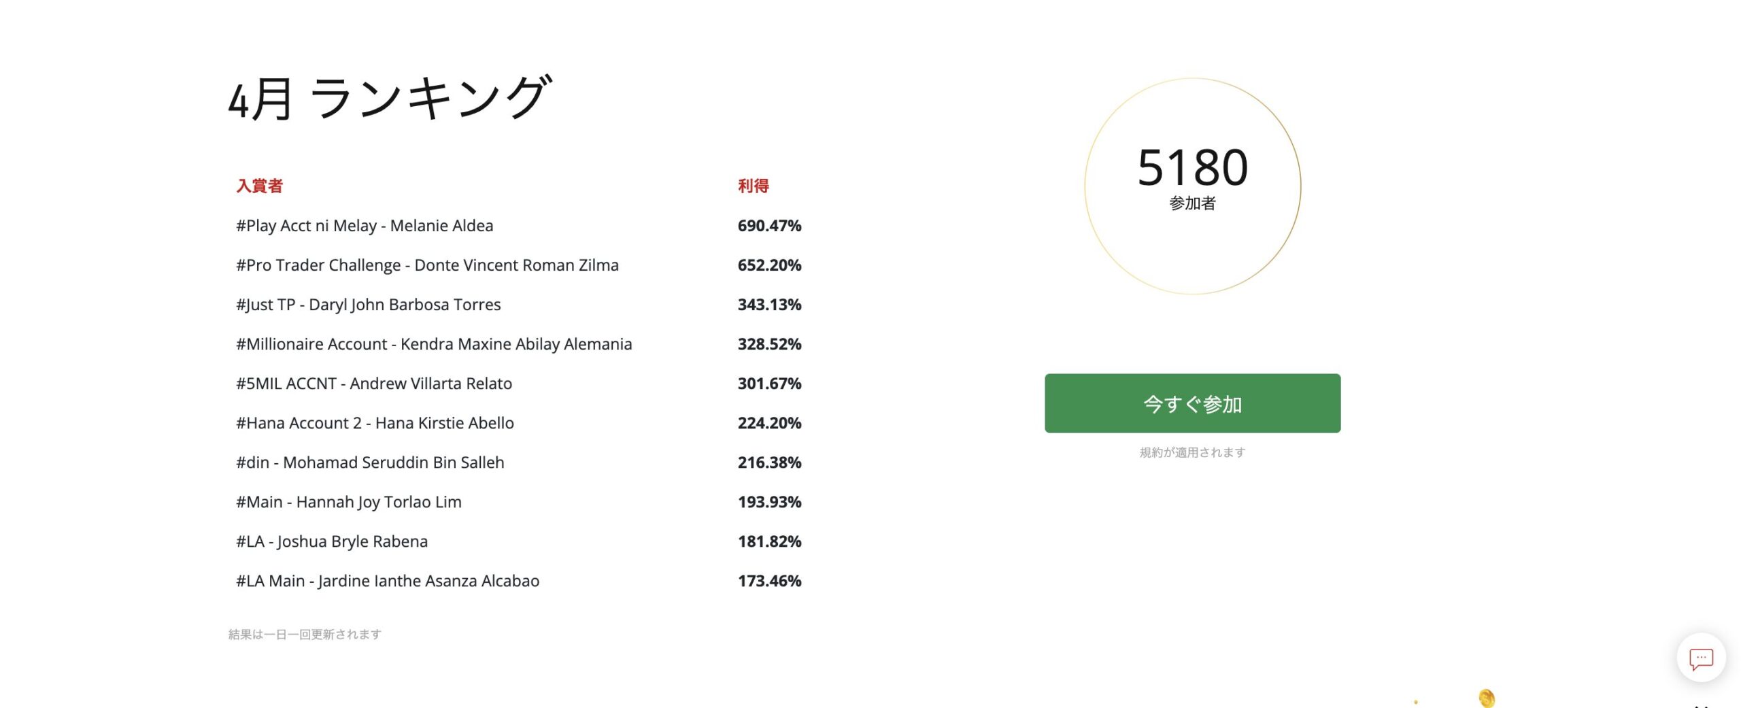Click the 5180 participants counter circle
The width and height of the screenshot is (1741, 708).
1192,186
